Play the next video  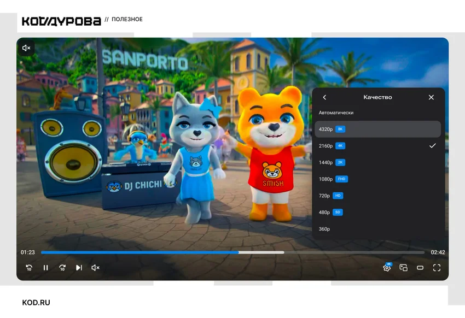79,268
